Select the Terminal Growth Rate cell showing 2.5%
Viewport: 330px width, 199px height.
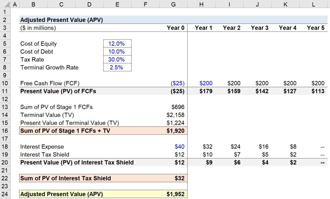117,67
